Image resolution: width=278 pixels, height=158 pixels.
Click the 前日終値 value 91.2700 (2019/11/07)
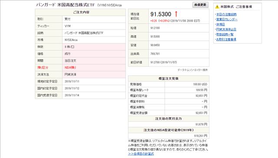coord(163,63)
